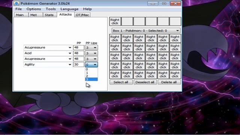Switch to the Main tab
The image size is (240, 135).
tap(21, 15)
